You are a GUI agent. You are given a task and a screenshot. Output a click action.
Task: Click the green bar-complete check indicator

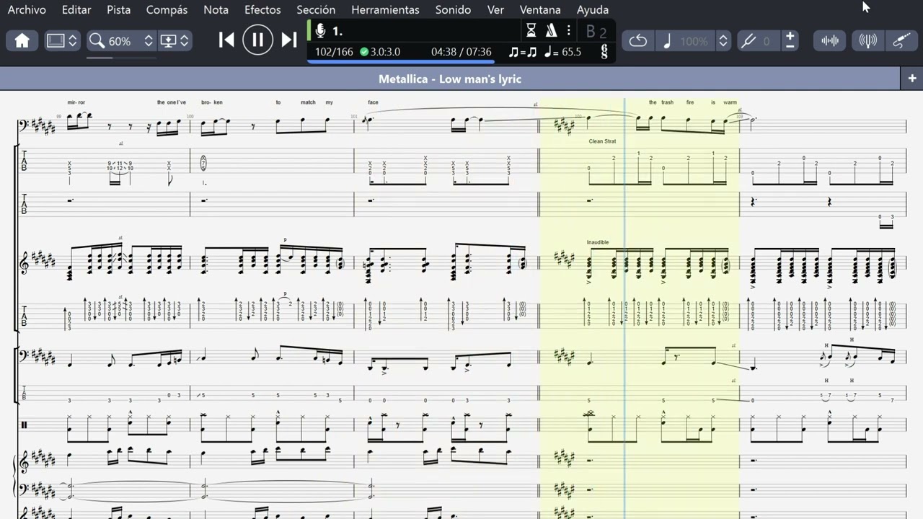[364, 52]
